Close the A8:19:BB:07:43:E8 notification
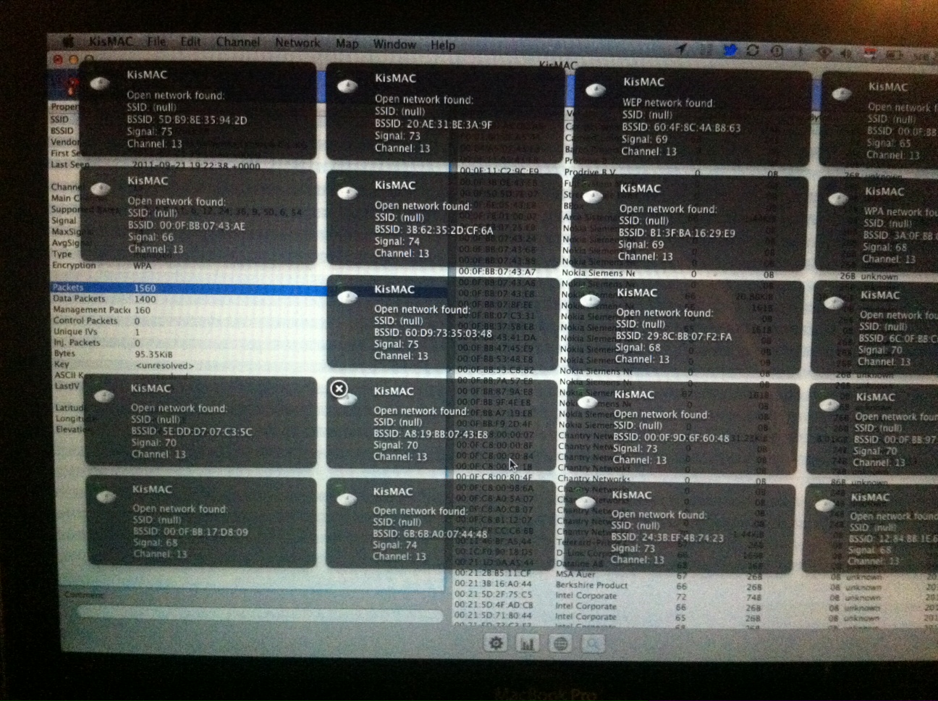The height and width of the screenshot is (701, 938). tap(338, 389)
